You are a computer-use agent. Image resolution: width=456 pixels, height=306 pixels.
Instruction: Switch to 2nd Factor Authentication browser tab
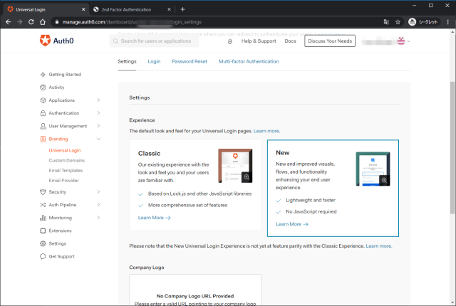pyautogui.click(x=132, y=9)
